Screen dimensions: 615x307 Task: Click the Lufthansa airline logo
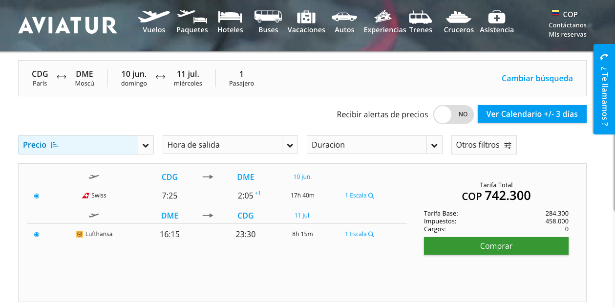coord(80,234)
